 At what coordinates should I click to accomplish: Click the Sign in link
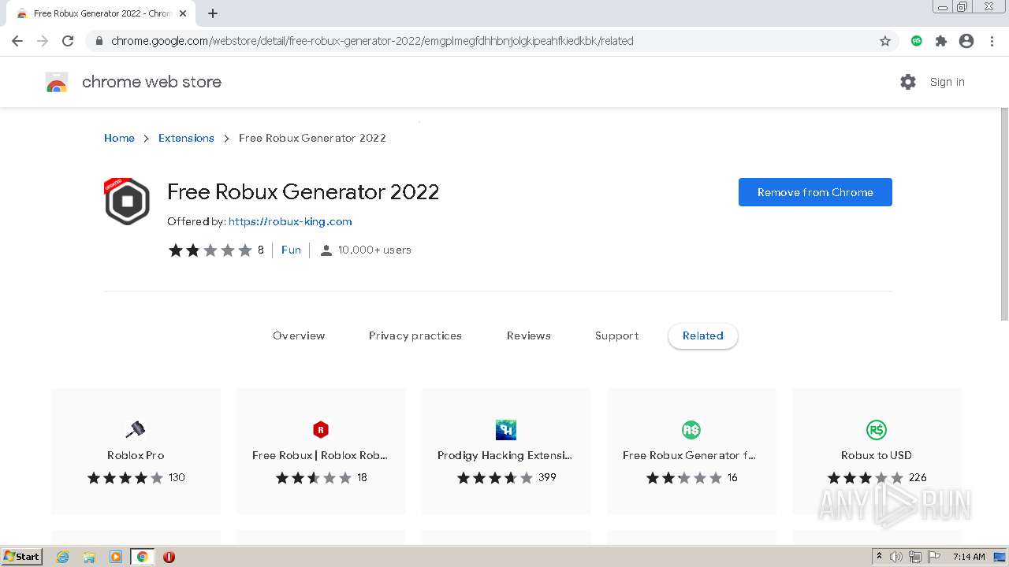947,82
